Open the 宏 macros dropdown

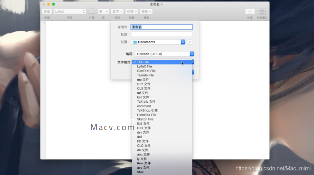pyautogui.click(x=103, y=12)
